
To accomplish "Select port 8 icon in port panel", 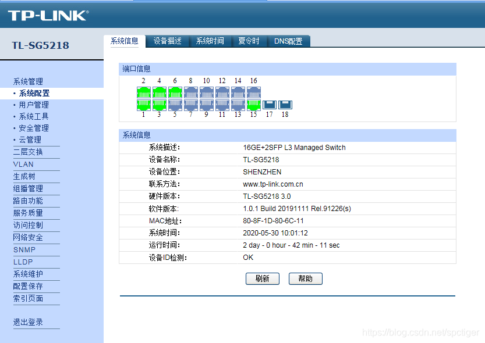I will coord(191,92).
